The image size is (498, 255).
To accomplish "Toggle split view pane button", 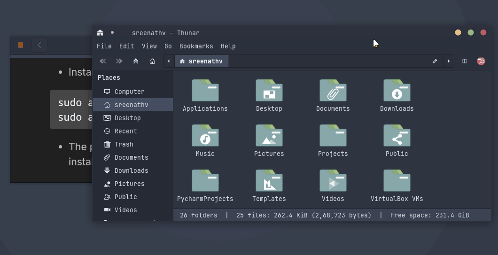I will click(464, 61).
